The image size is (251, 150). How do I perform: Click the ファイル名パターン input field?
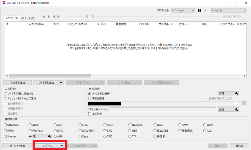coord(162,110)
